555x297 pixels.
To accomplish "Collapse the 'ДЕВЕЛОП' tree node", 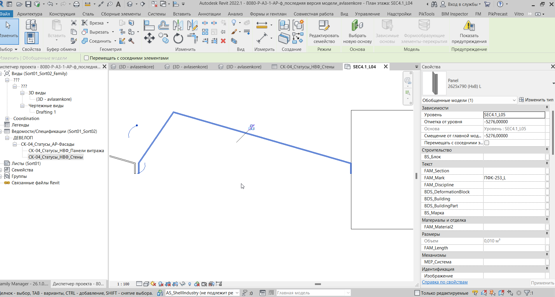I will point(7,138).
